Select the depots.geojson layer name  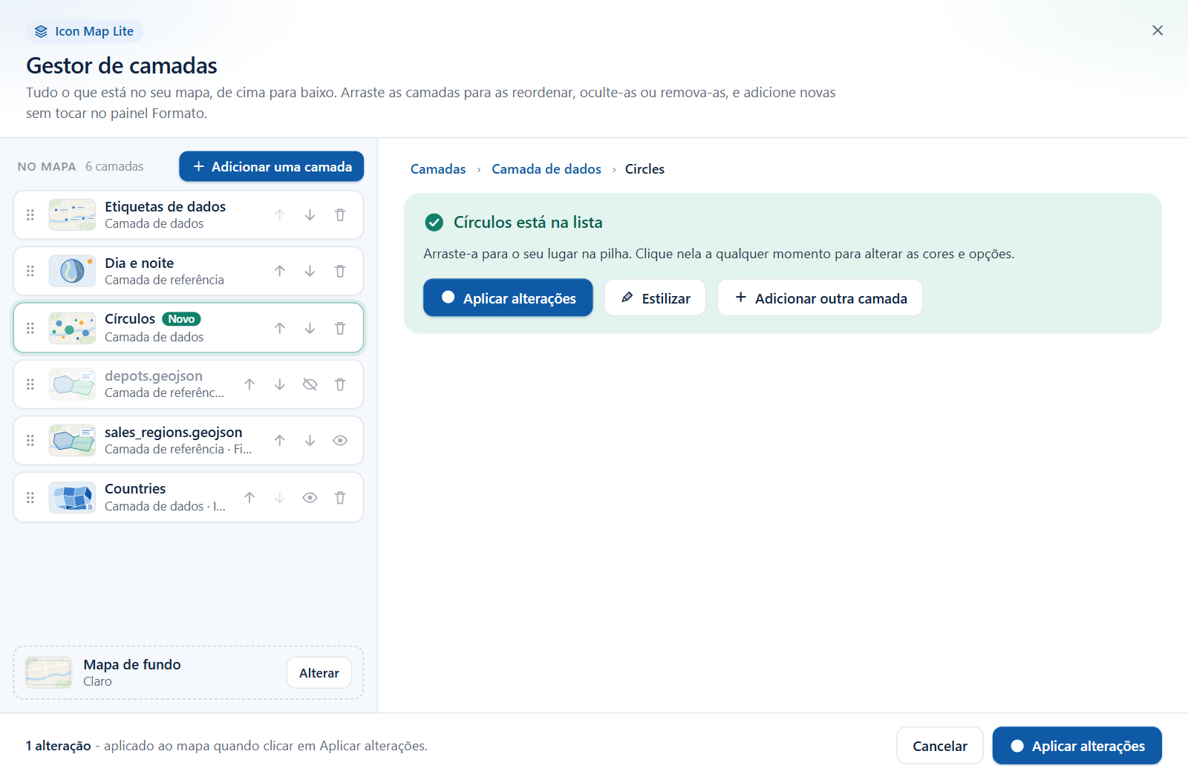tap(154, 376)
